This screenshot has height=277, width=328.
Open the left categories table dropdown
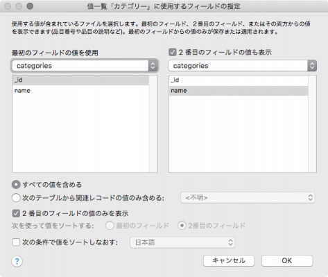85,66
